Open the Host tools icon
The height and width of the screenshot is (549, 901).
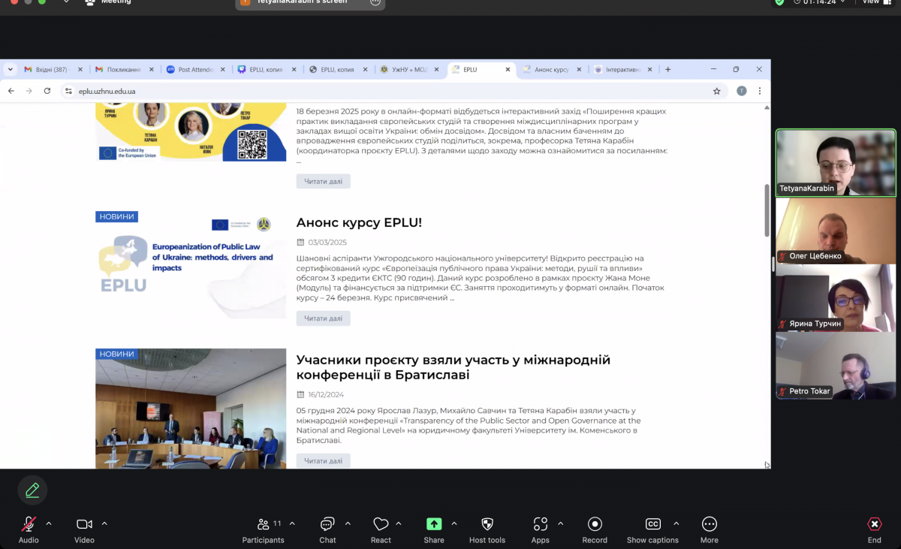pyautogui.click(x=487, y=523)
